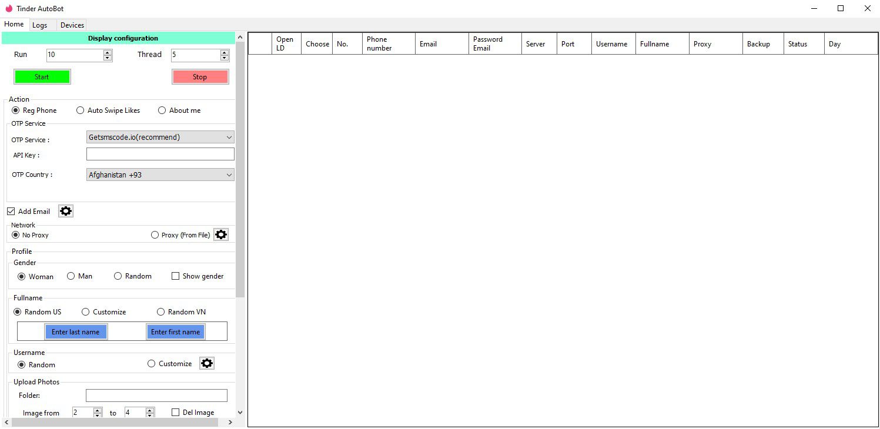Click the Fullname column header
The height and width of the screenshot is (429, 880).
[662, 44]
